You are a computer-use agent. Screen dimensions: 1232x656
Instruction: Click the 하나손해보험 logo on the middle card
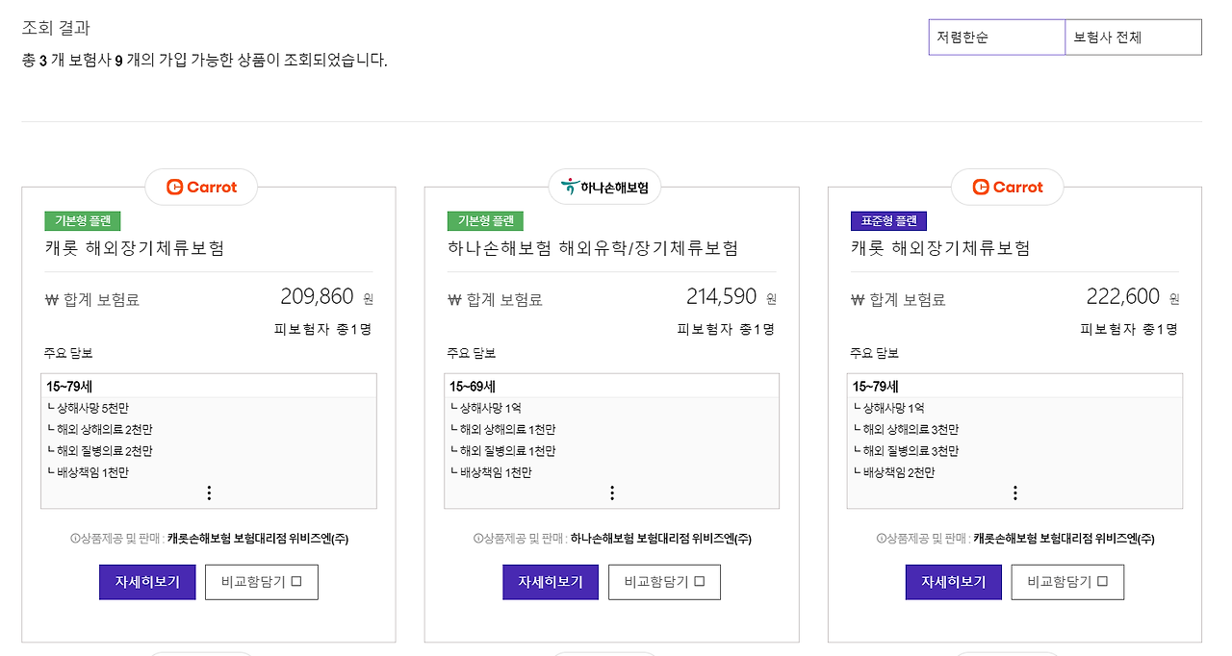click(x=603, y=187)
